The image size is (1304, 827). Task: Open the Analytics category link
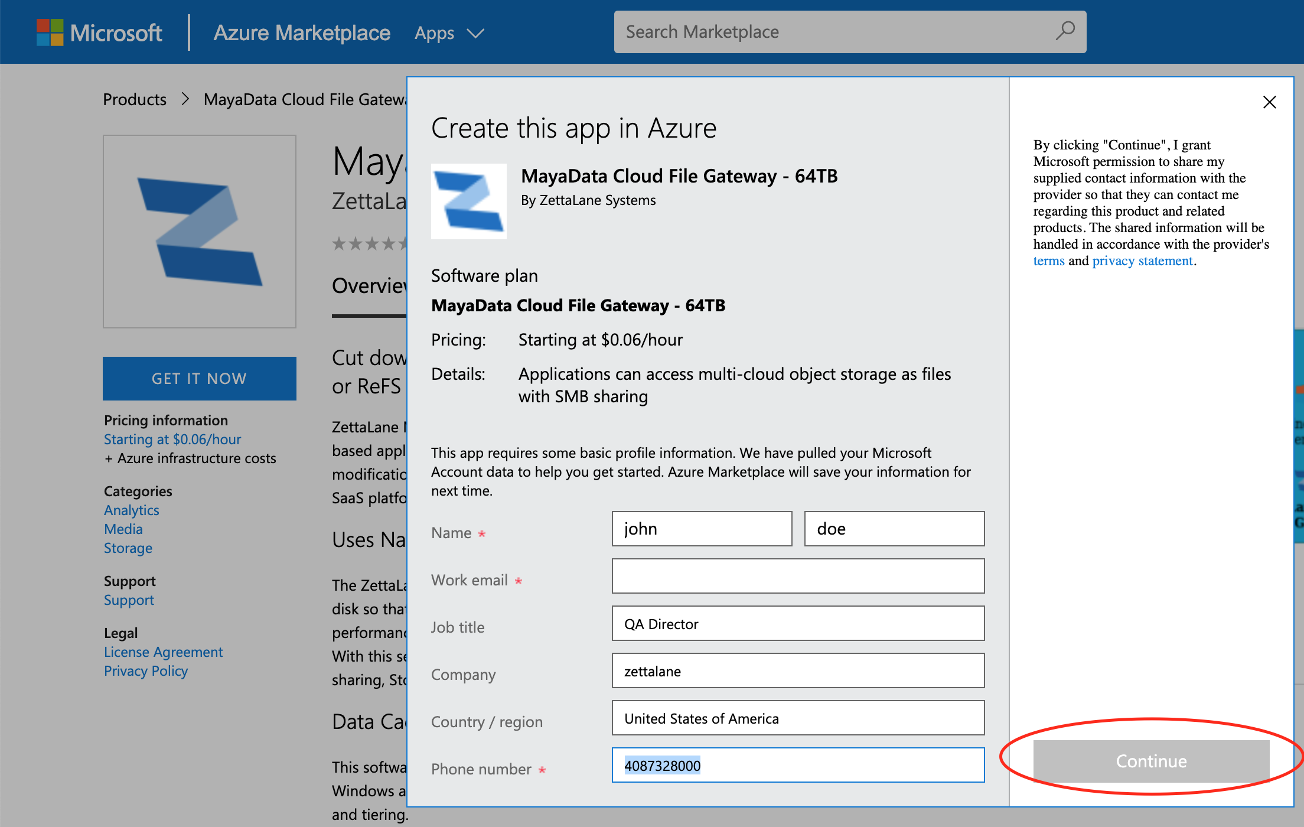point(131,510)
